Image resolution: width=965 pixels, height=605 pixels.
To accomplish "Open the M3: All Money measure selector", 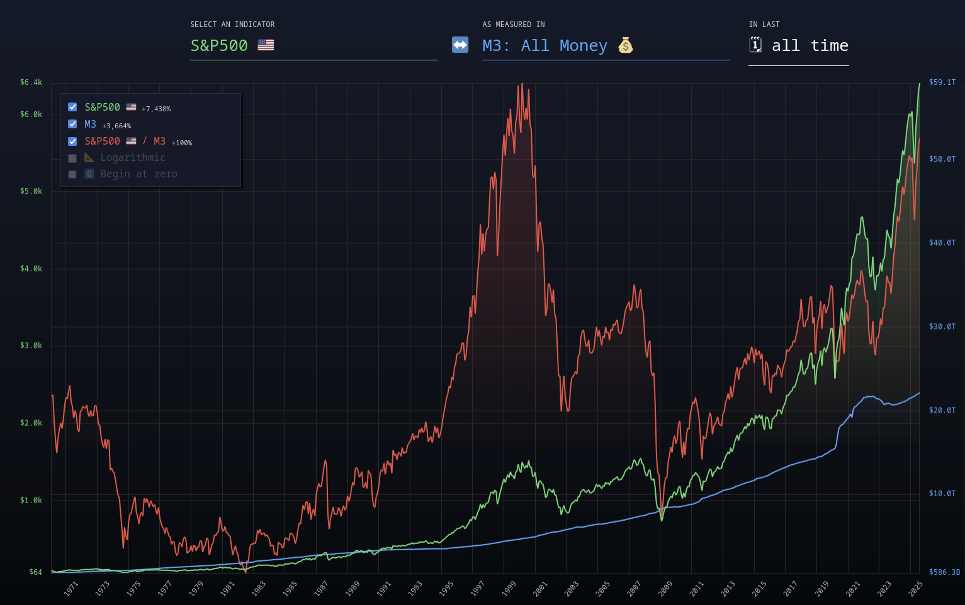I will point(606,46).
